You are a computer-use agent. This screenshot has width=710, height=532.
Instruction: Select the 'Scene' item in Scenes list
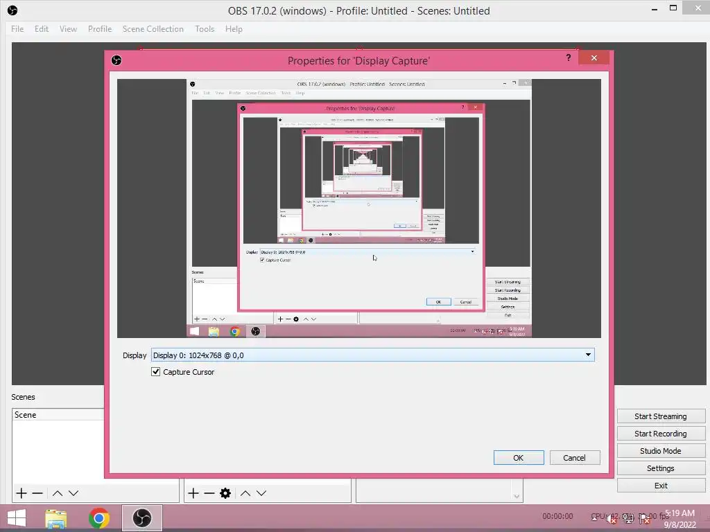pyautogui.click(x=58, y=414)
